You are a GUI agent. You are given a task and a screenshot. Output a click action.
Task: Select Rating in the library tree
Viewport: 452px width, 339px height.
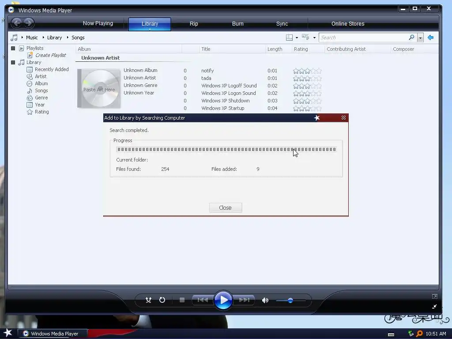(42, 112)
